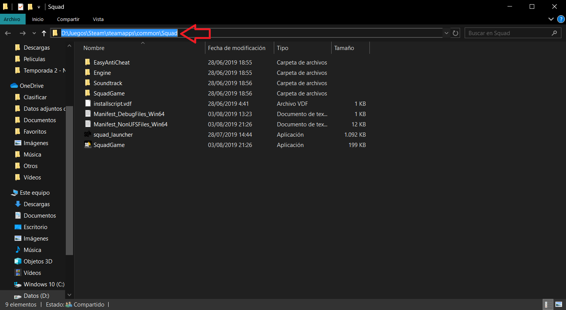
Task: Open the Imágenes folder under OneDrive
Action: pos(36,143)
